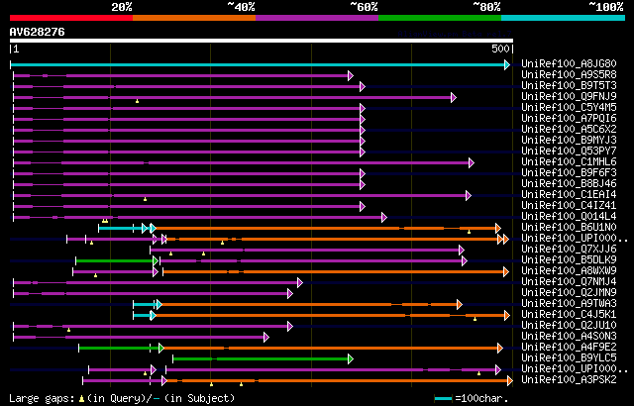The image size is (634, 406).
Task: Click the long orange alignment bar for A8WXW9
Action: click(x=334, y=272)
